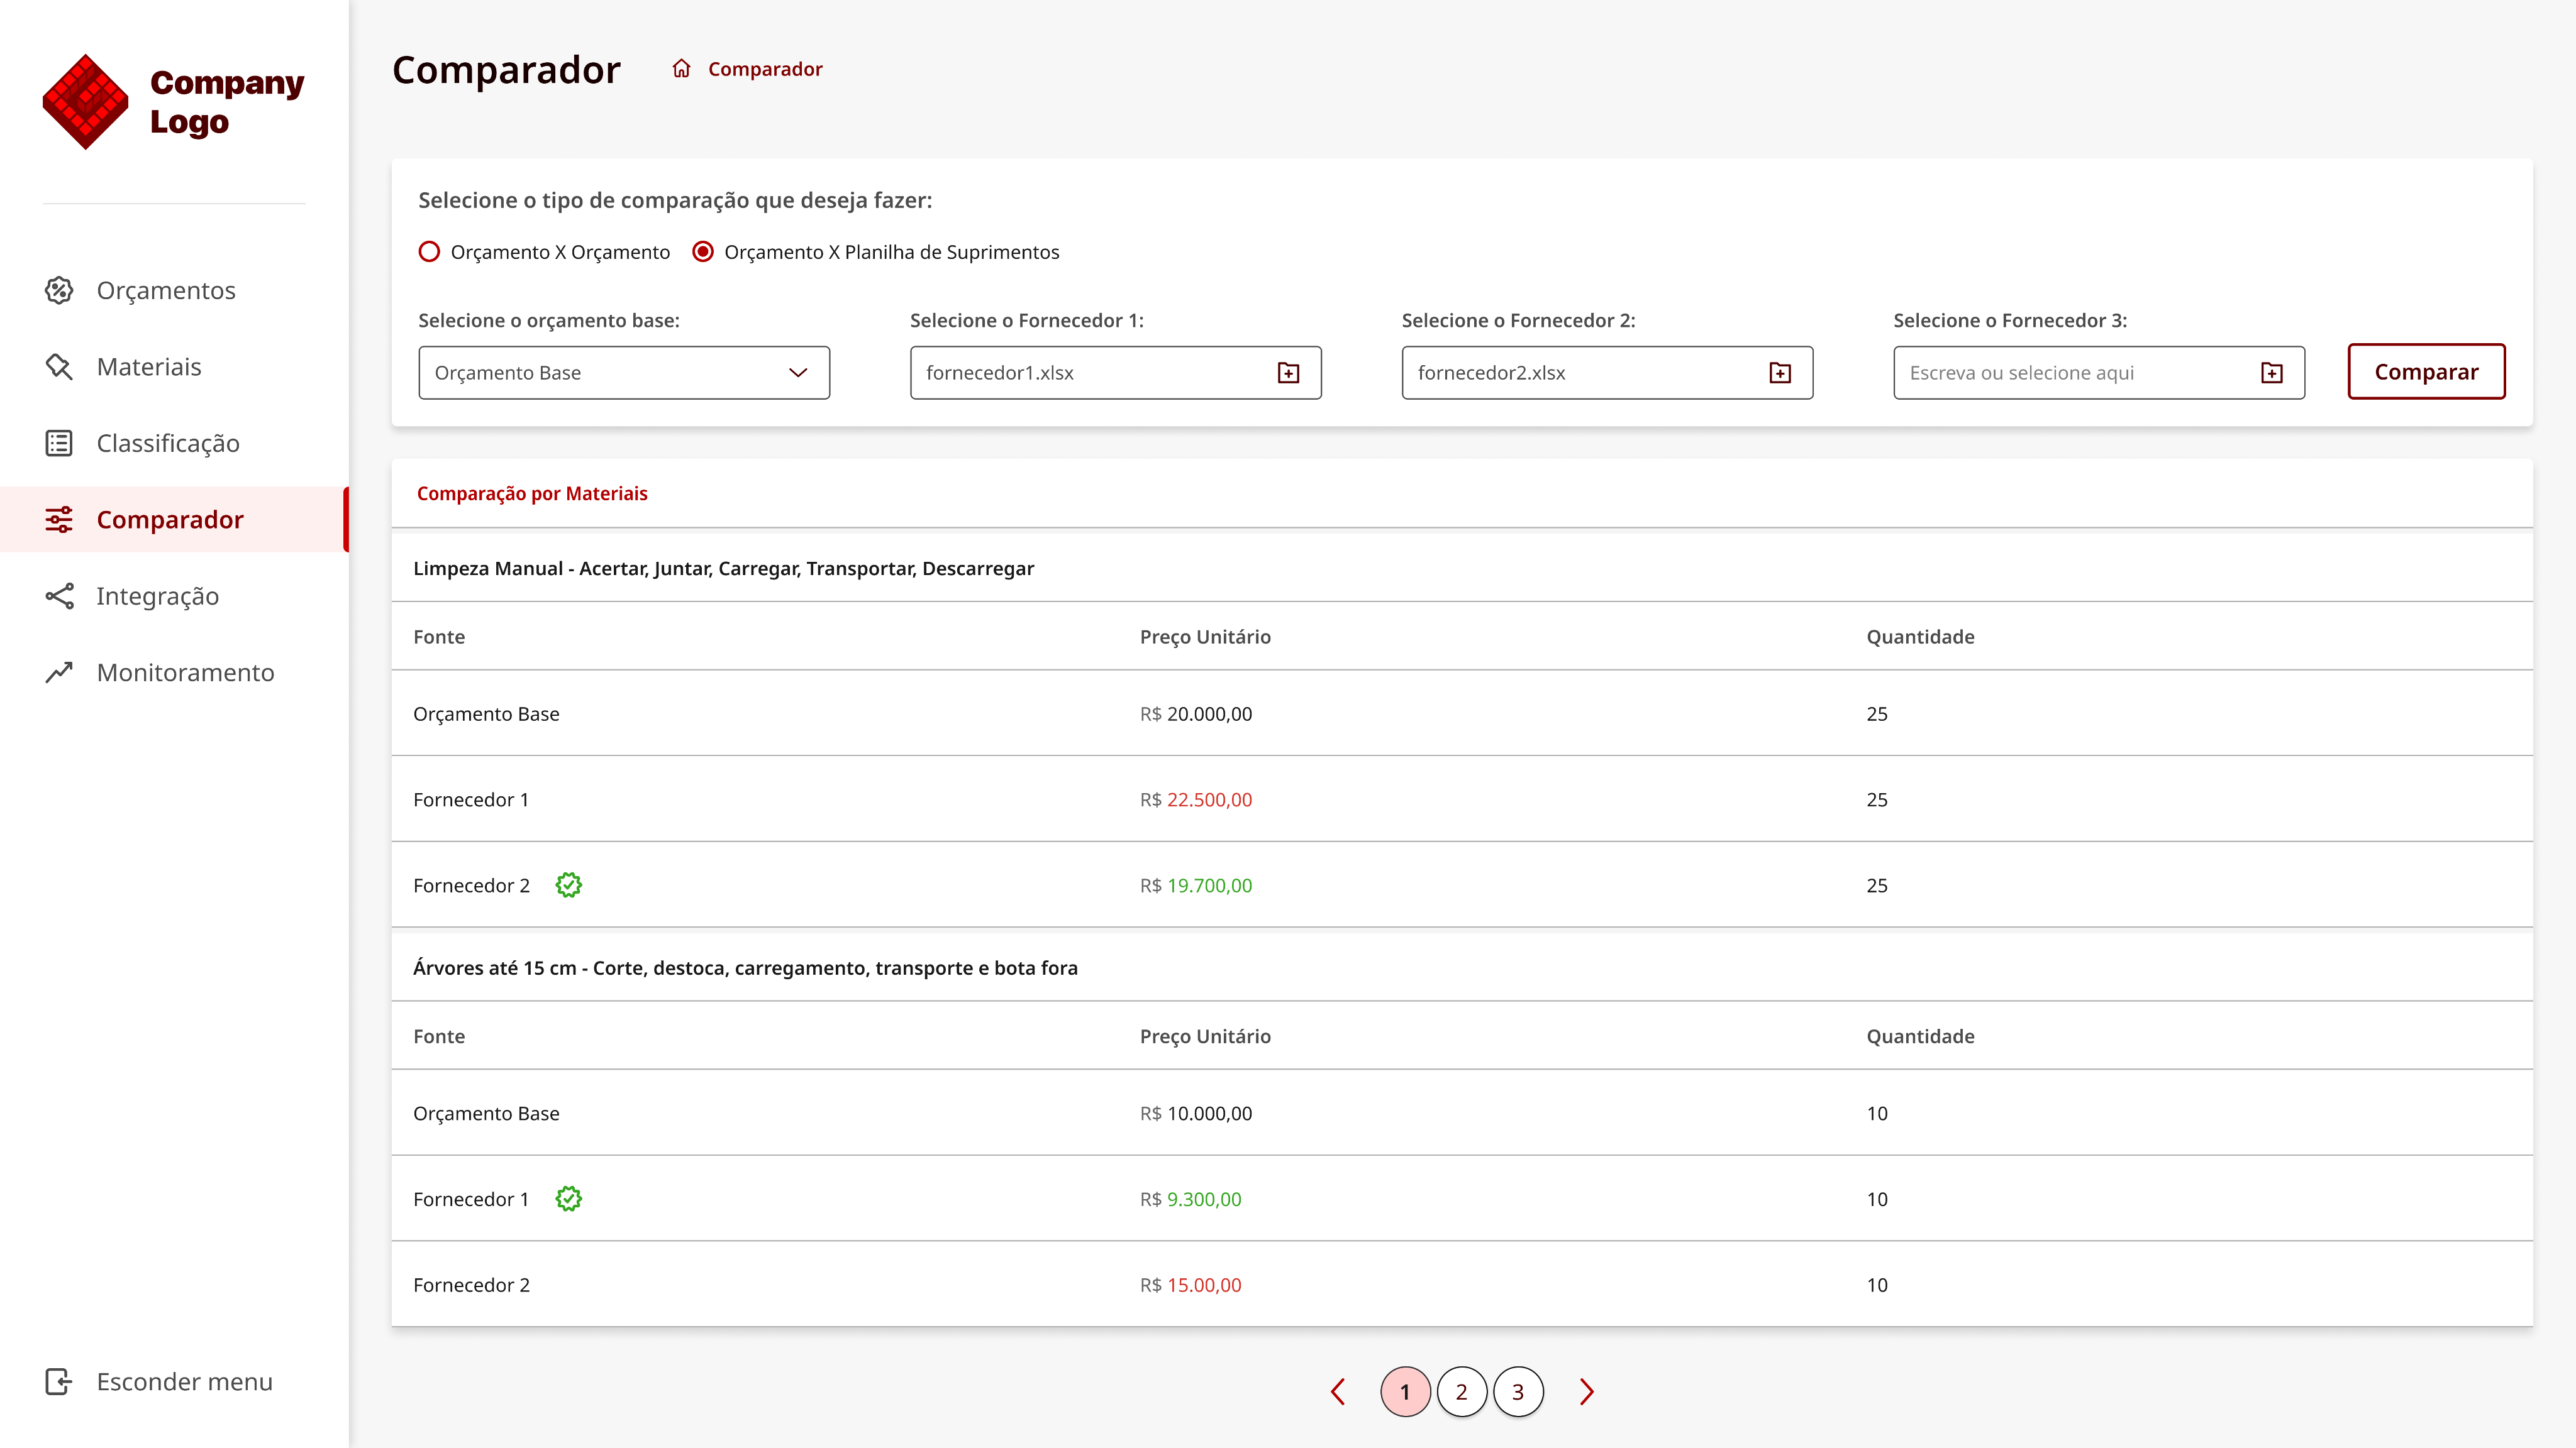Go to page 2 in pagination
This screenshot has width=2576, height=1448.
point(1461,1392)
